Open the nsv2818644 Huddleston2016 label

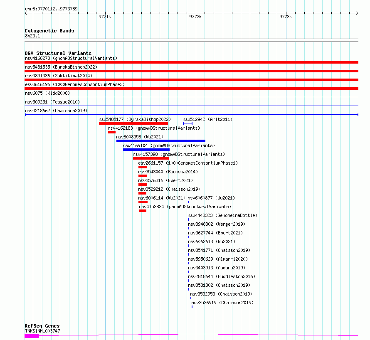tap(222, 276)
